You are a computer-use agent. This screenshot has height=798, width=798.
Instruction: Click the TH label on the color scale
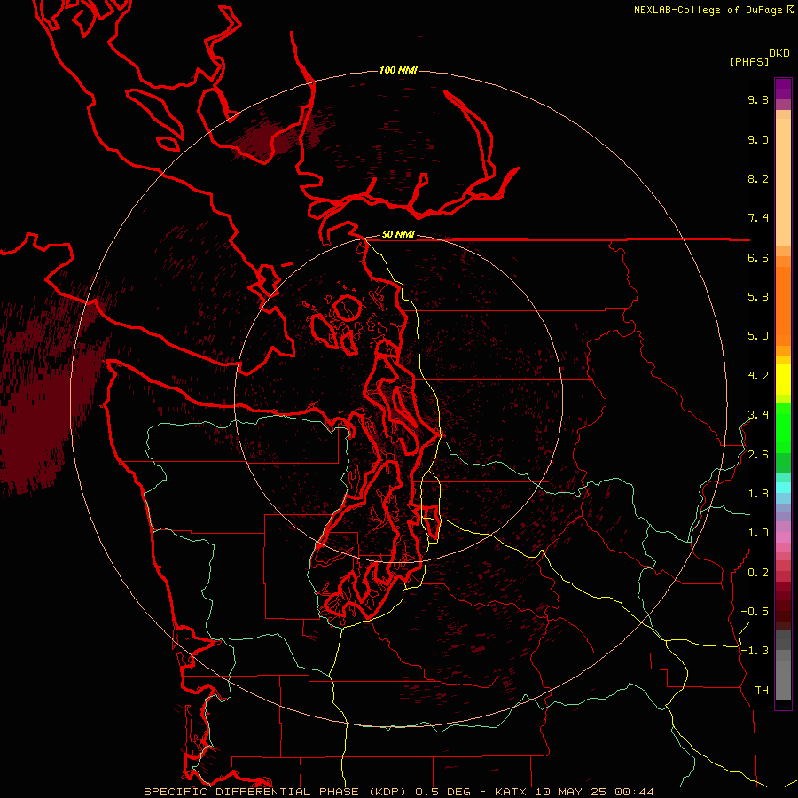pyautogui.click(x=762, y=691)
